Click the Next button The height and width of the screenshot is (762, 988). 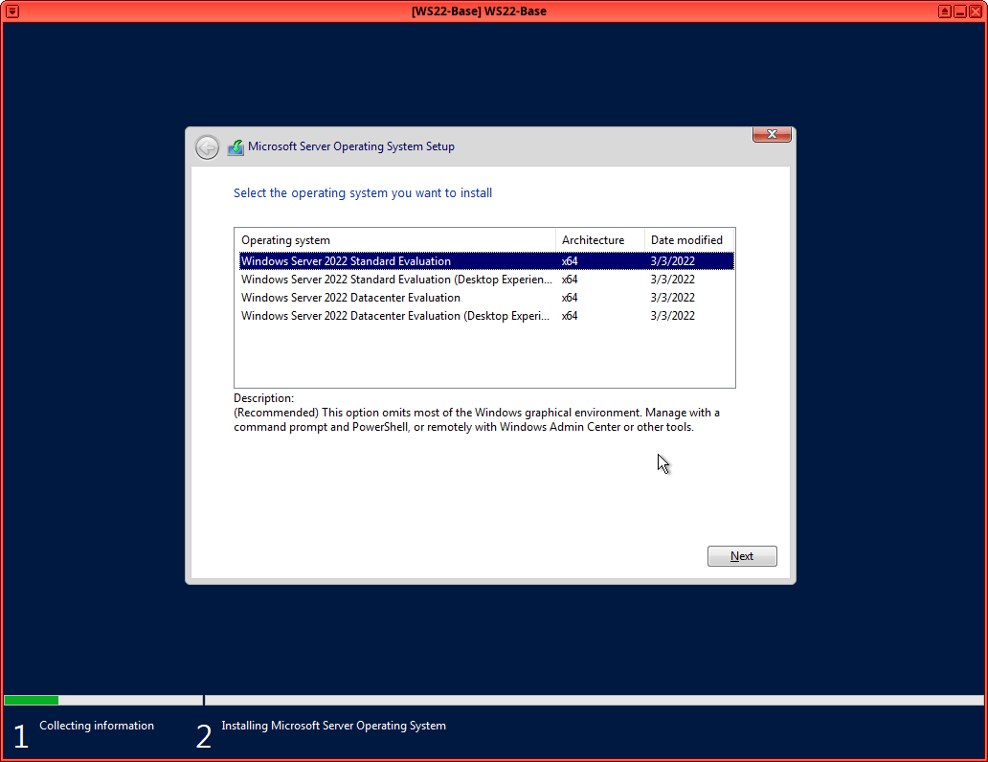742,556
